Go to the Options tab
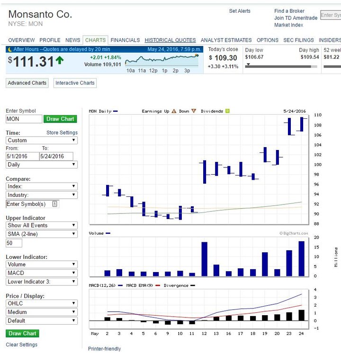 click(x=267, y=40)
